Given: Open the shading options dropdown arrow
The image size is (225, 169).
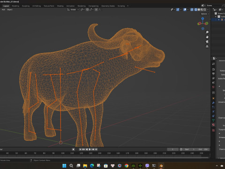Looking at the screenshot, I should [x=208, y=9].
